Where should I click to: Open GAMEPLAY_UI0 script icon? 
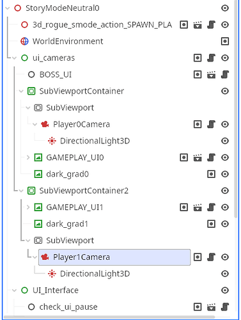(211, 157)
